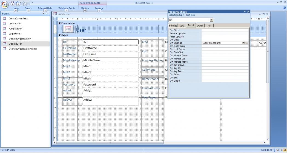Screen dimensions: 287x153
Task: Open the Property Sheet object selector dropdown
Action: pos(211,20)
